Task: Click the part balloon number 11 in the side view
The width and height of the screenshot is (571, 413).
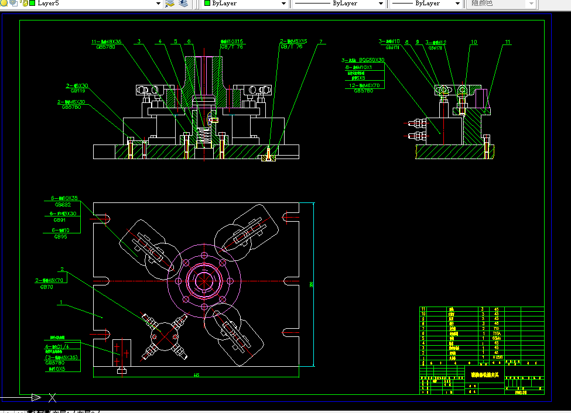Action: (x=507, y=42)
